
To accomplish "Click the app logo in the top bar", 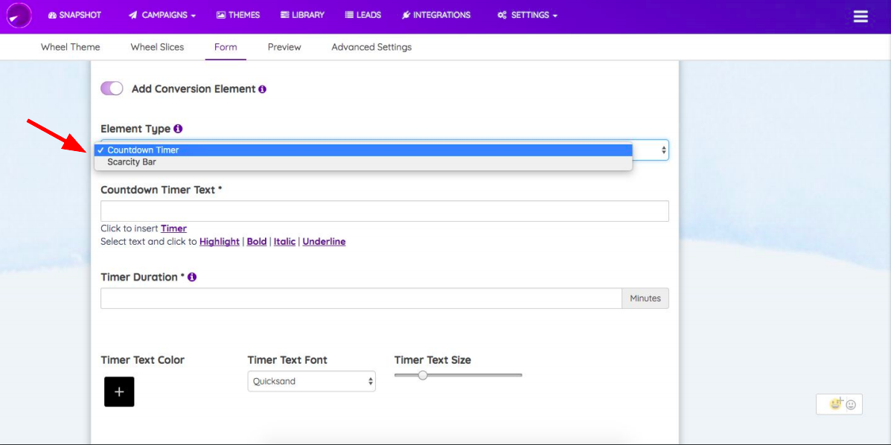I will tap(19, 16).
